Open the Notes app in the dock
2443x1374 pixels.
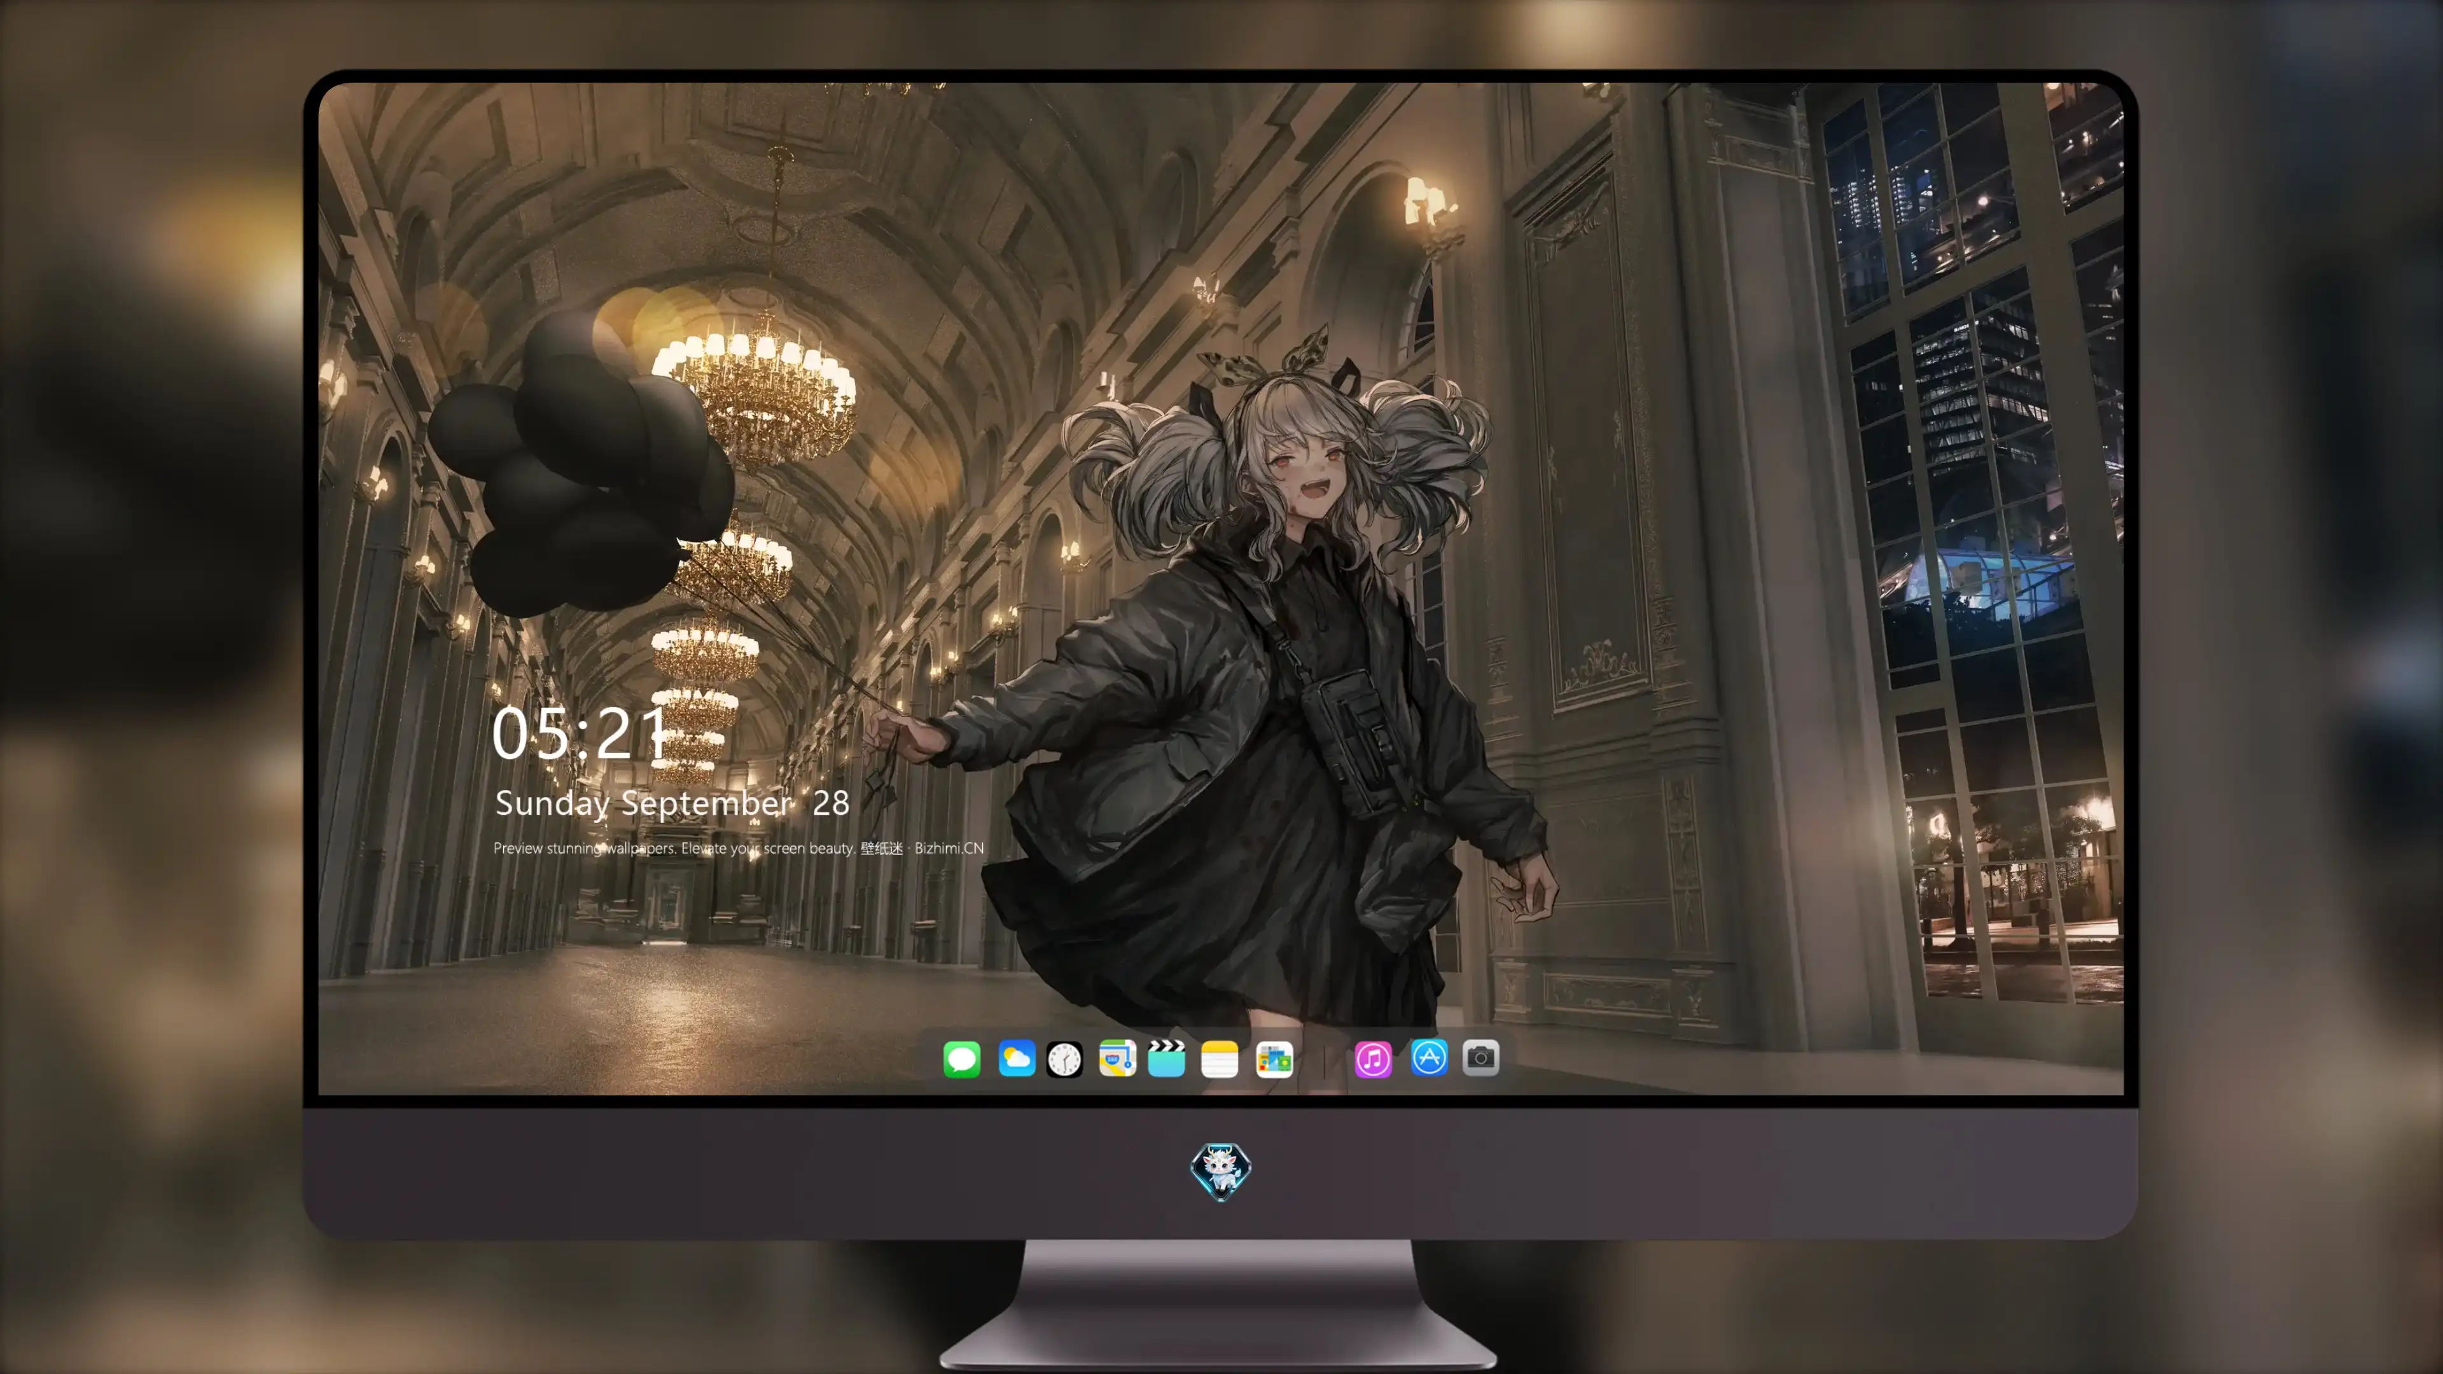coord(1220,1058)
